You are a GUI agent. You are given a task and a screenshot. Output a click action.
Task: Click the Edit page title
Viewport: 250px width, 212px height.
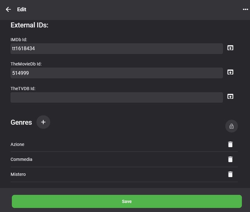[22, 10]
